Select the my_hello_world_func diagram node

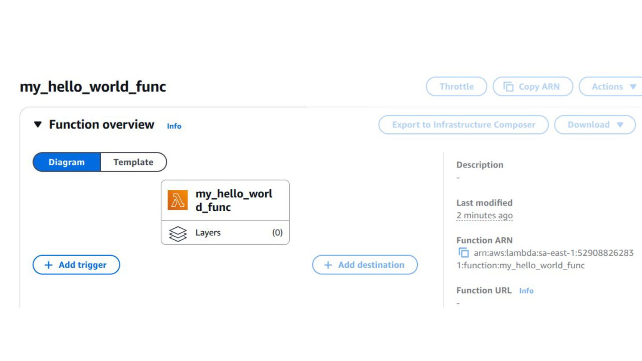225,201
